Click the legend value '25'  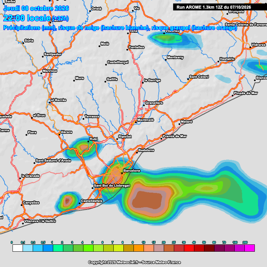pos(174,242)
